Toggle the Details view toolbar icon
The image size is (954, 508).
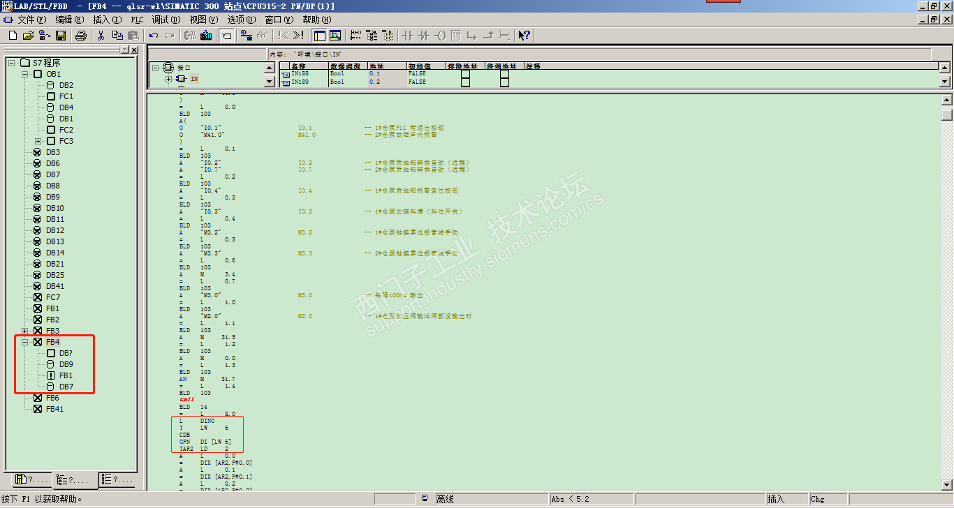[x=335, y=36]
